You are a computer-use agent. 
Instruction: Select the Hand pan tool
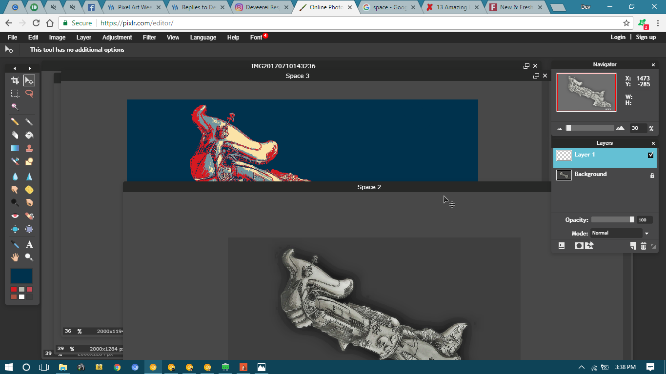[15, 257]
